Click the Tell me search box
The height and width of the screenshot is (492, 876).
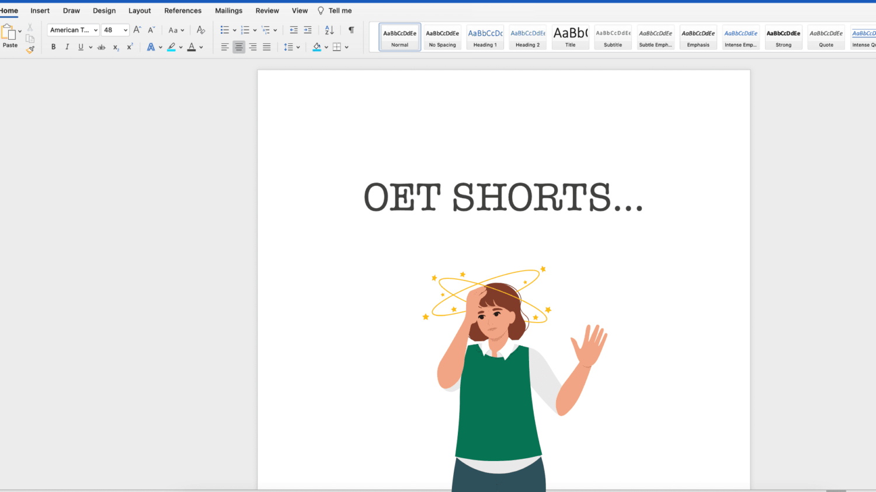[335, 10]
